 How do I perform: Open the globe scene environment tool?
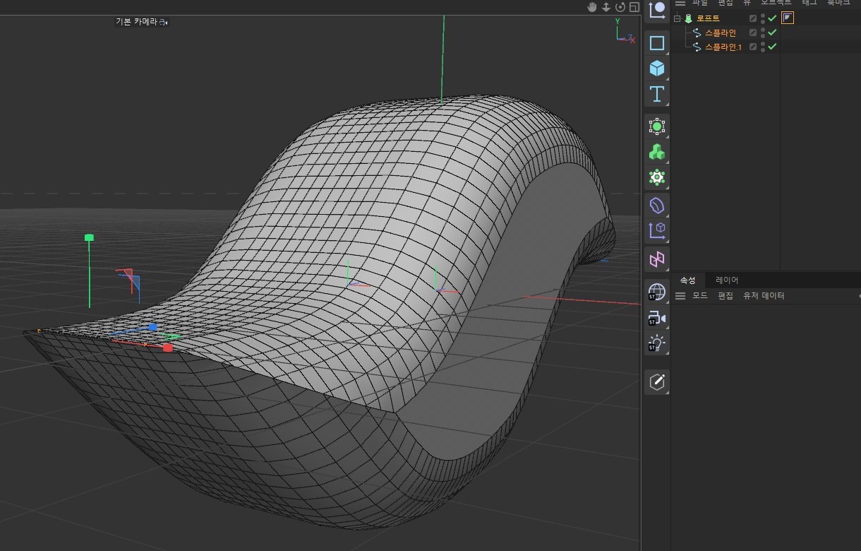[x=657, y=291]
